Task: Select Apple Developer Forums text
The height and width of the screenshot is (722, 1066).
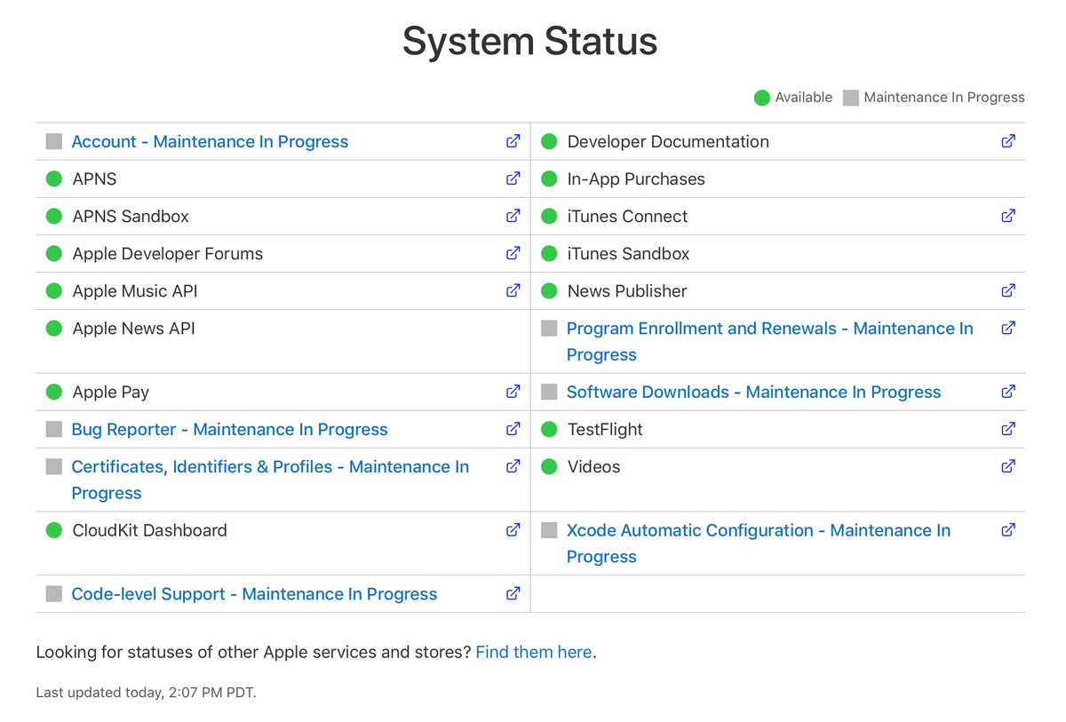Action: 168,253
